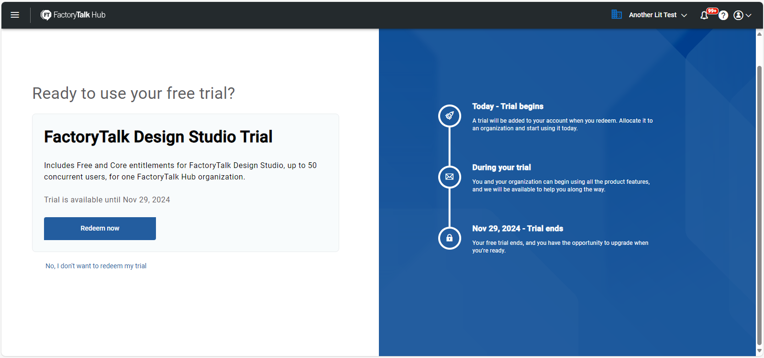Click the 99+ notification badge
The height and width of the screenshot is (358, 764).
click(712, 11)
